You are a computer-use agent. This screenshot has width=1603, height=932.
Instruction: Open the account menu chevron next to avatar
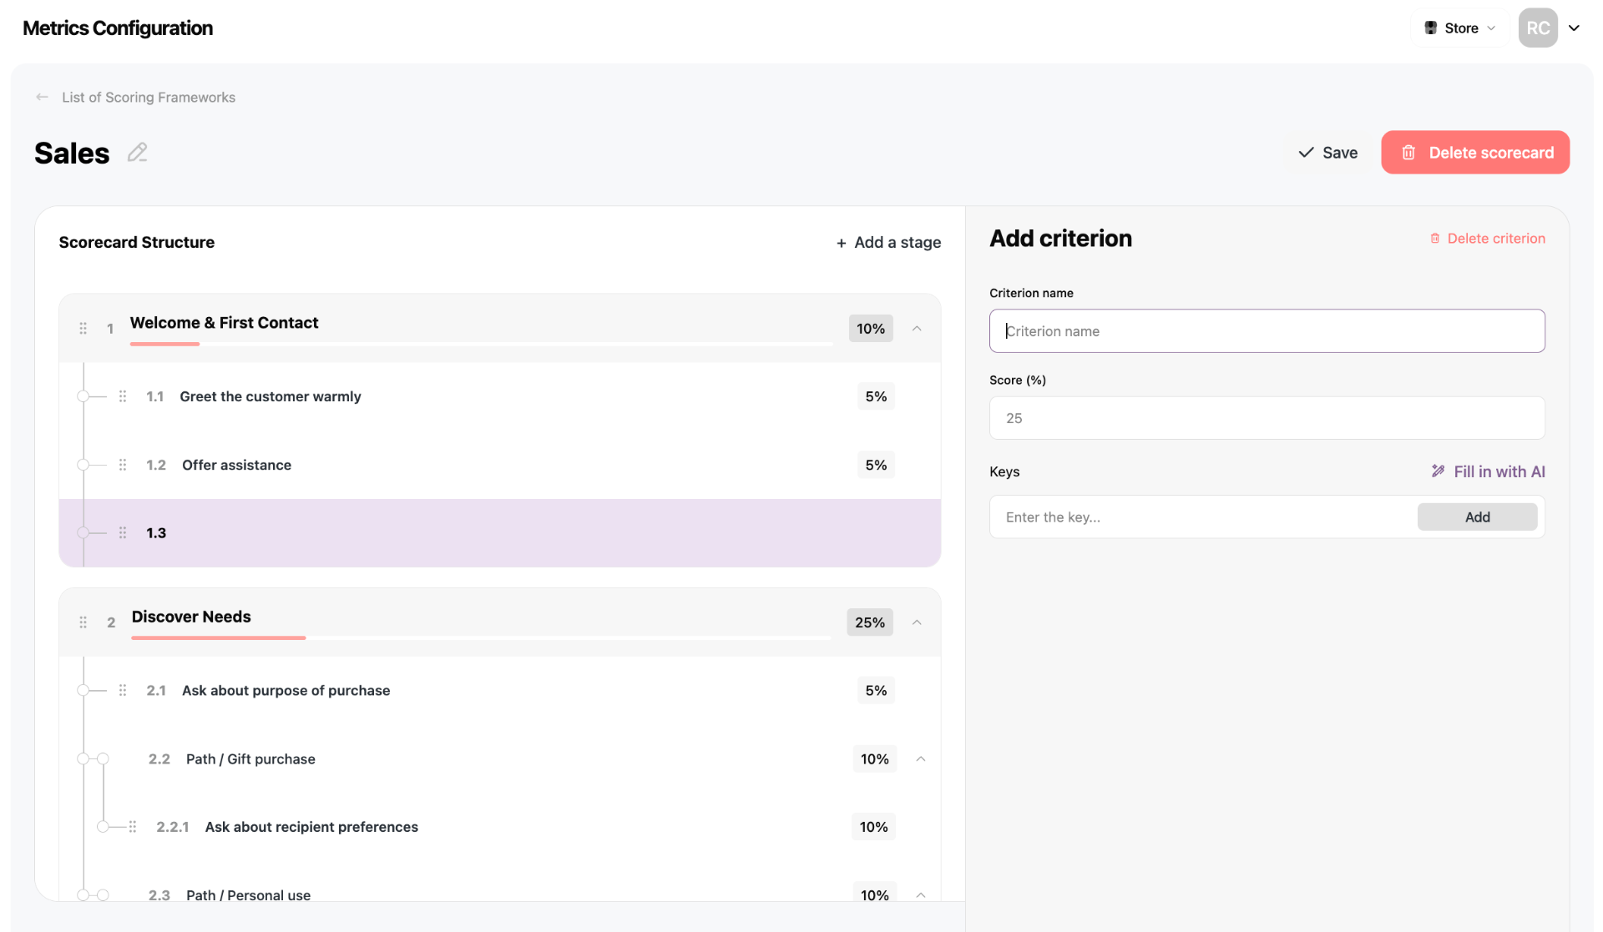1574,28
